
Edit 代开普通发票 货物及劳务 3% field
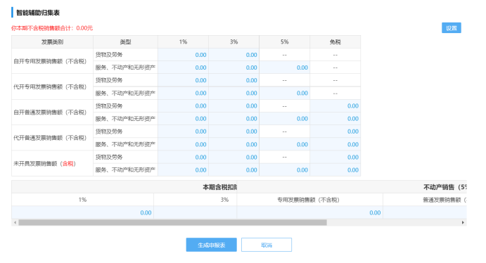[x=234, y=131]
